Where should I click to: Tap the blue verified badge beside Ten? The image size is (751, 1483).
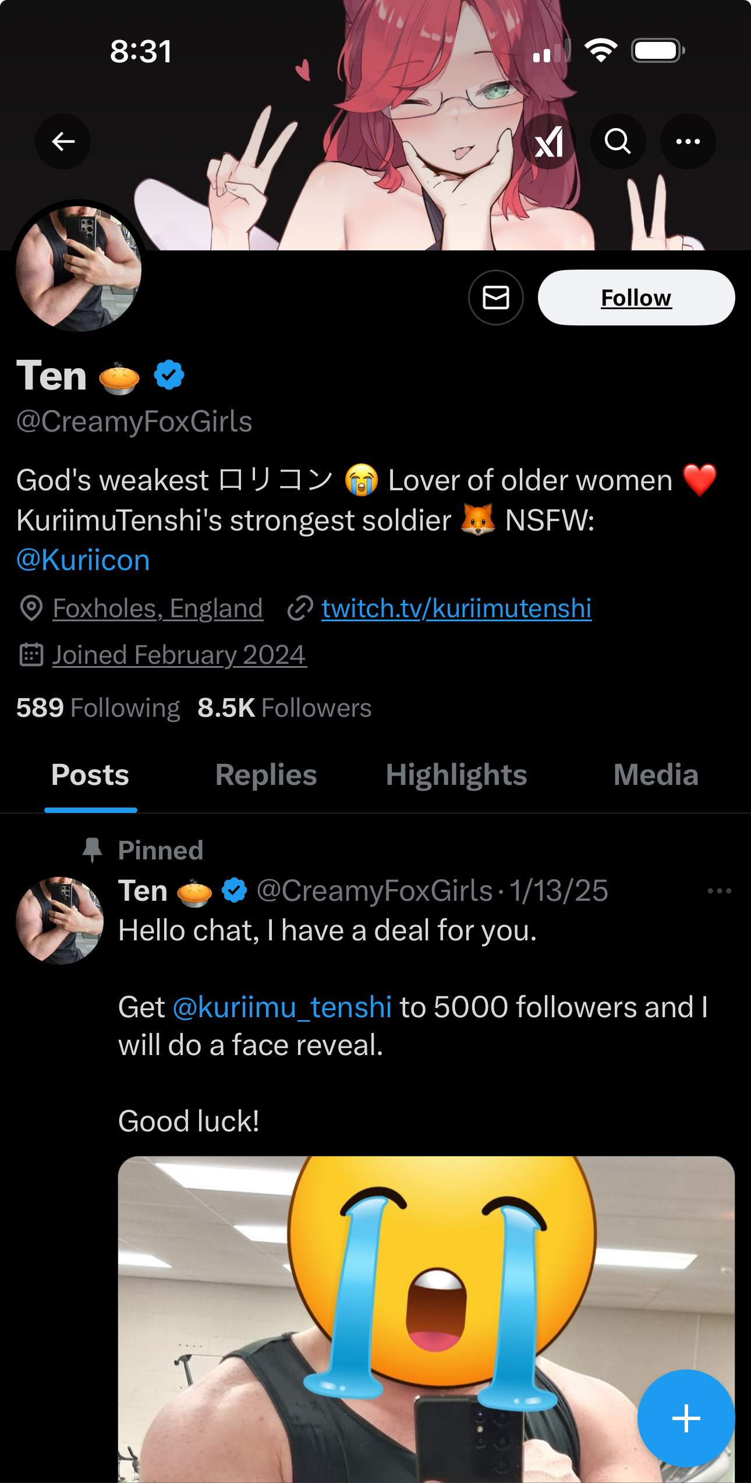(x=169, y=375)
